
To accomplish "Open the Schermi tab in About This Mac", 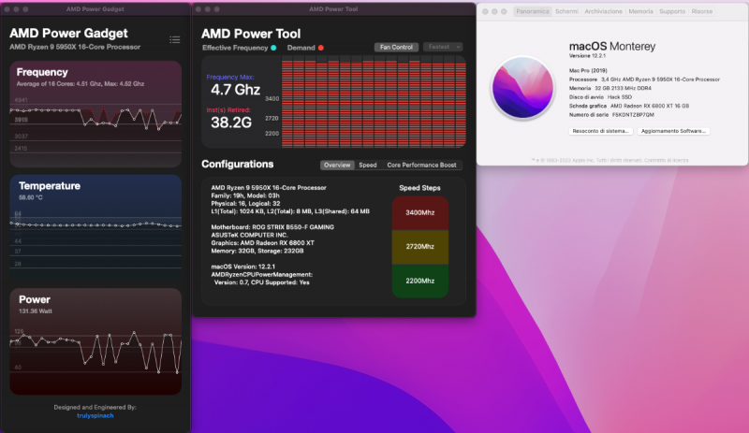I will coord(566,11).
